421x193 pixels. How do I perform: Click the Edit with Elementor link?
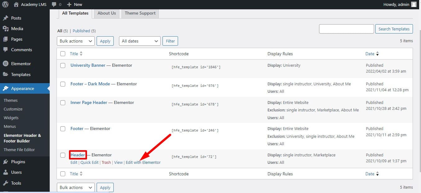143,162
